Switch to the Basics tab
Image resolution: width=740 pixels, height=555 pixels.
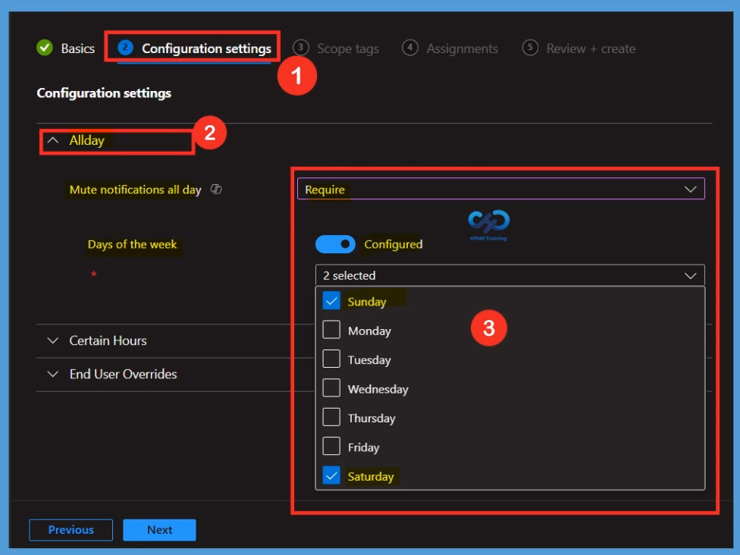[78, 48]
